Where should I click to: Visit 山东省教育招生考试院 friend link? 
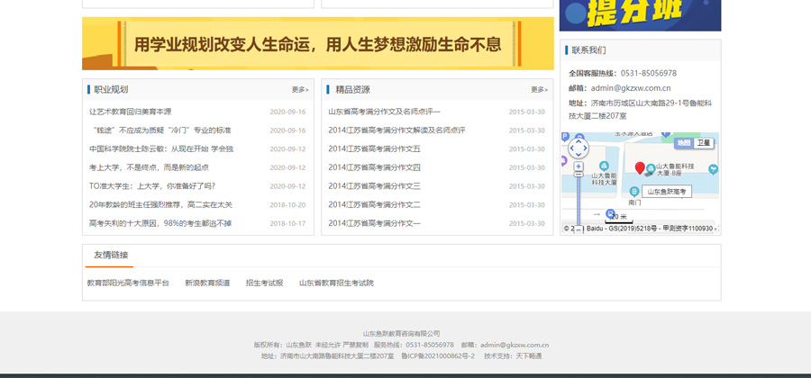point(336,283)
